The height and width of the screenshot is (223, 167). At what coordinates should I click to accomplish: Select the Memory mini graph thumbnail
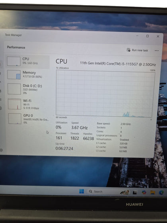pyautogui.click(x=14, y=75)
